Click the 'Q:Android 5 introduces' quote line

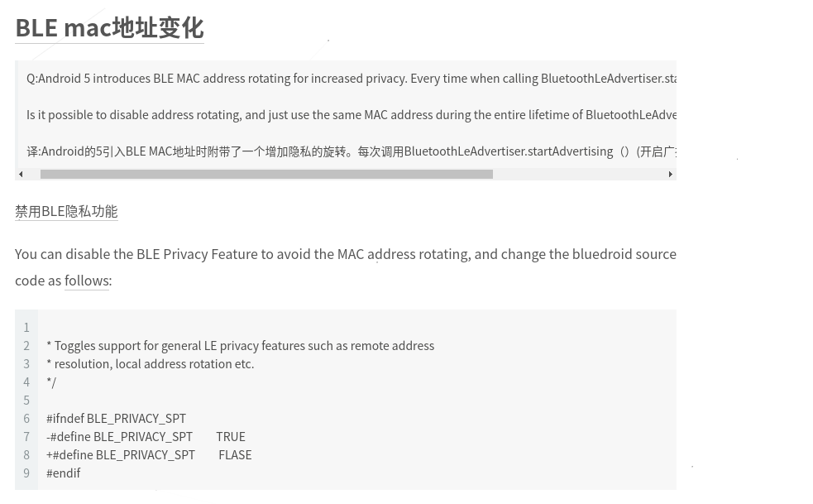[352, 79]
